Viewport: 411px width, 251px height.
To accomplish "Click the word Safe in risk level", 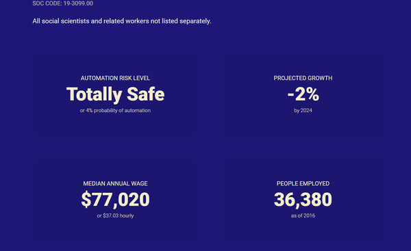I will tap(146, 94).
